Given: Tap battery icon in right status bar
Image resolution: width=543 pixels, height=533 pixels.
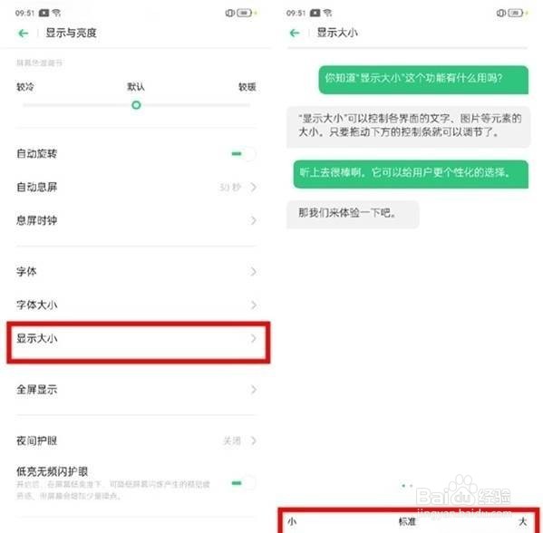Looking at the screenshot, I should tap(516, 13).
